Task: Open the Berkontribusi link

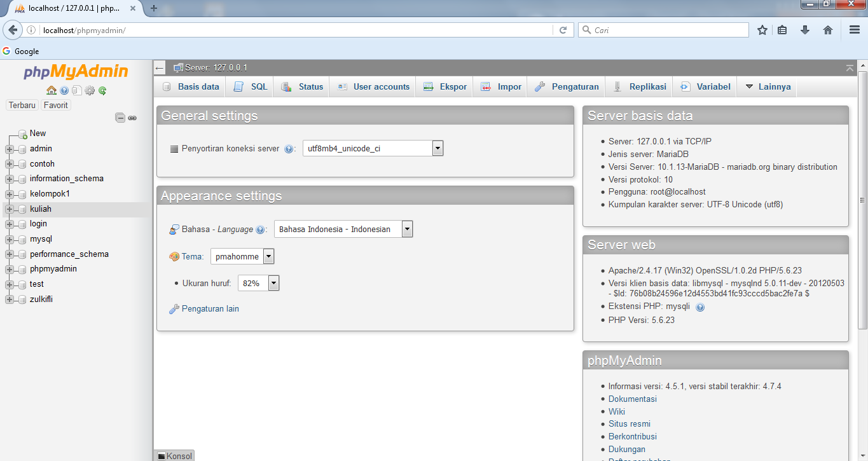Action: (633, 437)
